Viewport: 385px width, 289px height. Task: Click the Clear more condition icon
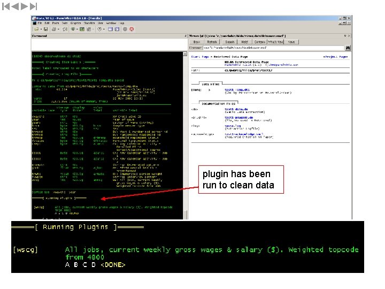tap(125, 29)
